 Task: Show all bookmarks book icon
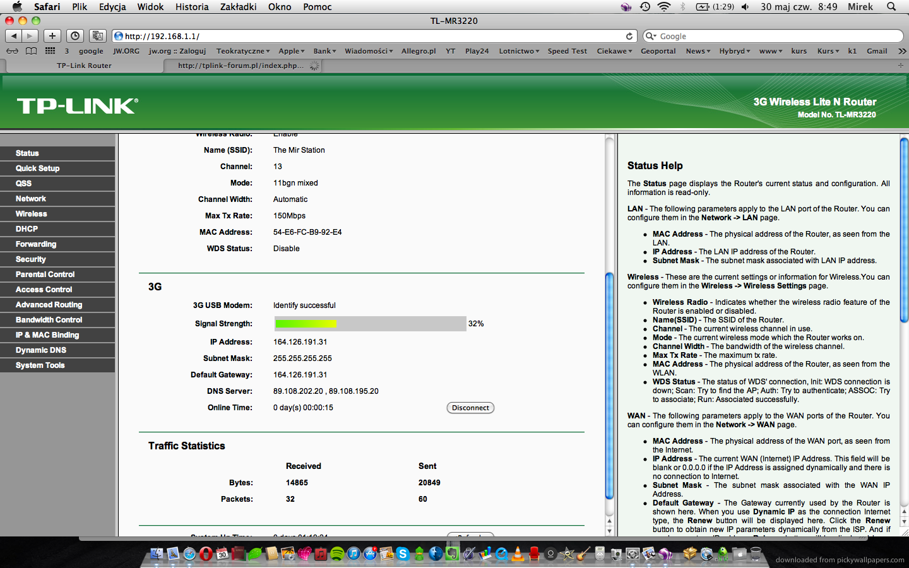[x=31, y=51]
